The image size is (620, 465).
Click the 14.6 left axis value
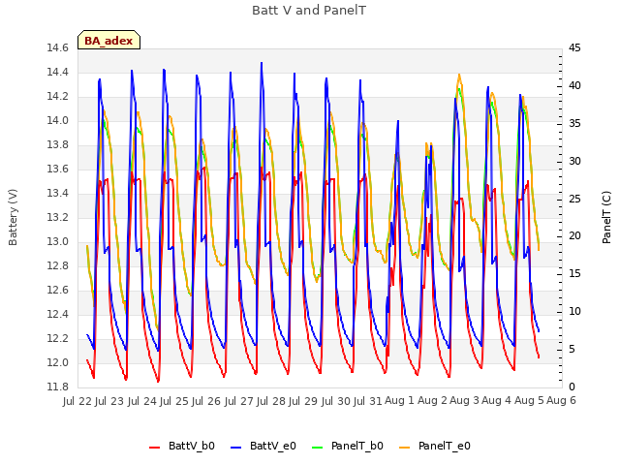(58, 48)
